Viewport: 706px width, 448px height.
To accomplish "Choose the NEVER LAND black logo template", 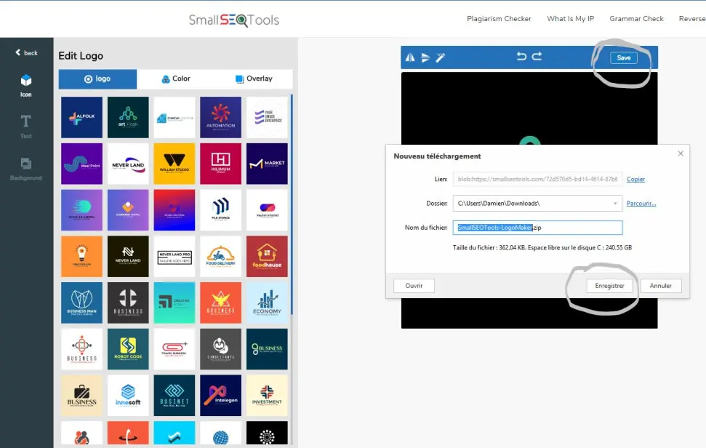I will (x=128, y=256).
